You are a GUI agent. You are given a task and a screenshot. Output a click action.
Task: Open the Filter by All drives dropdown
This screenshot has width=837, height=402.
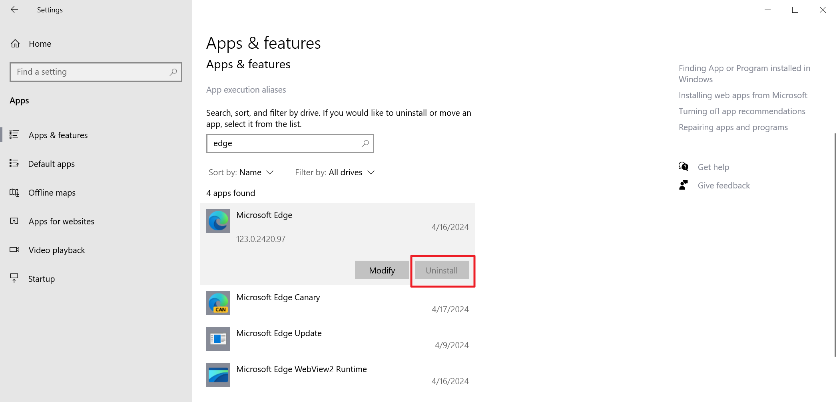click(335, 172)
